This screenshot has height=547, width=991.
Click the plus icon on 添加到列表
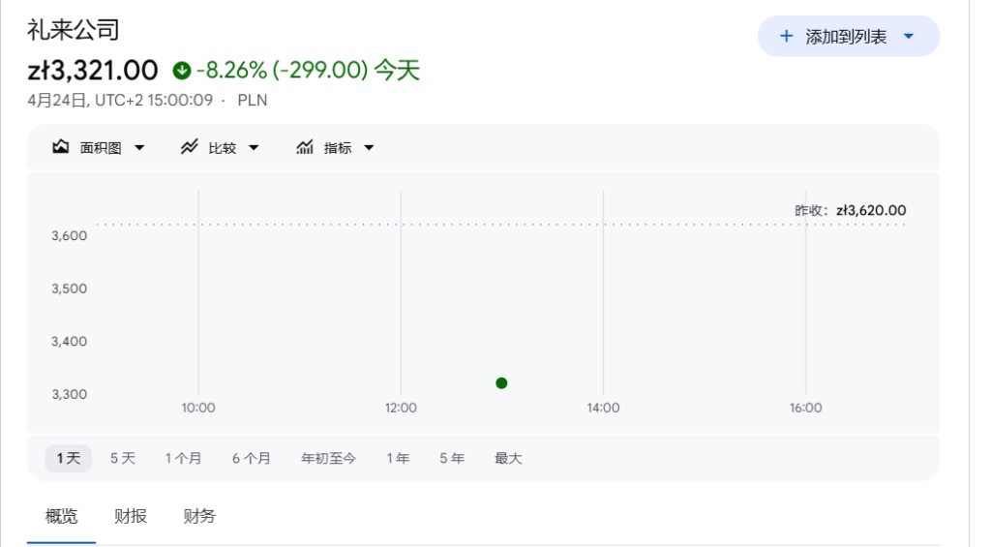click(x=786, y=37)
